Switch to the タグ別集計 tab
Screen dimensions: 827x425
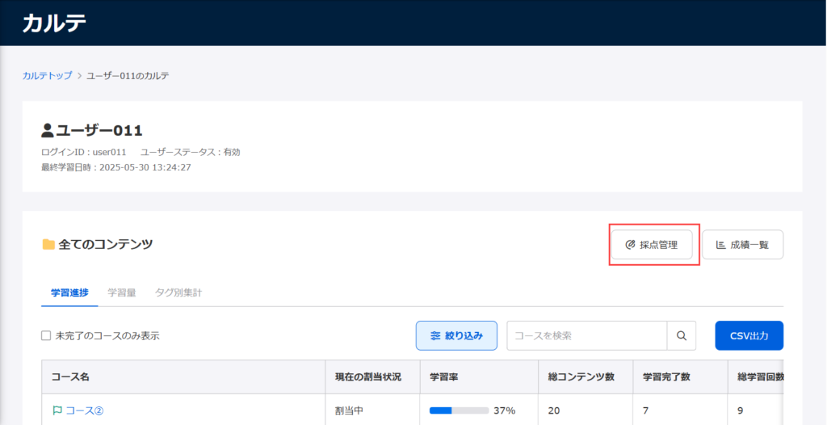pos(178,292)
